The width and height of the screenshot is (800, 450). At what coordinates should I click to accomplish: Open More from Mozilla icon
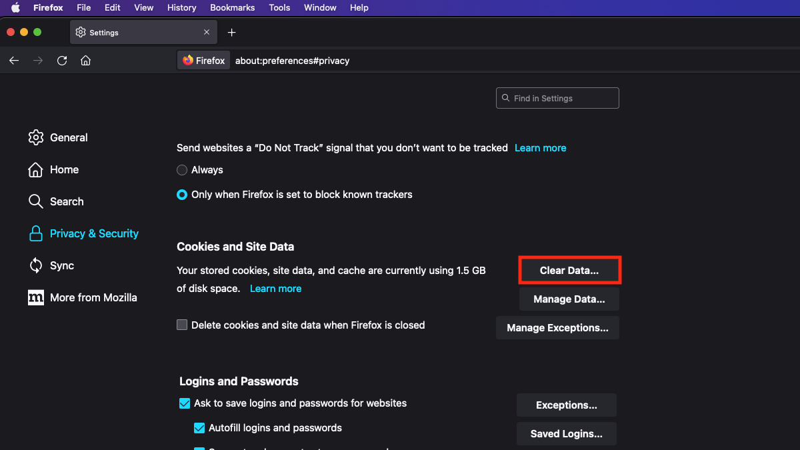pos(35,297)
